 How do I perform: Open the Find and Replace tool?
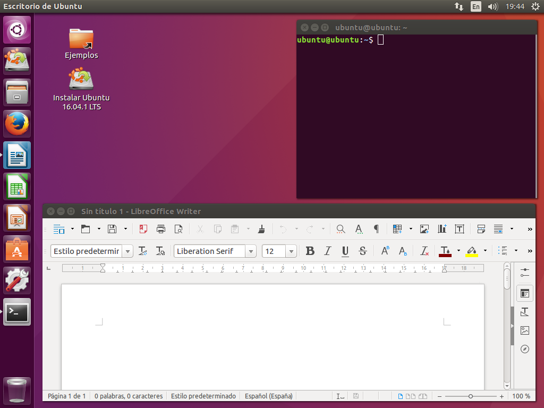341,229
